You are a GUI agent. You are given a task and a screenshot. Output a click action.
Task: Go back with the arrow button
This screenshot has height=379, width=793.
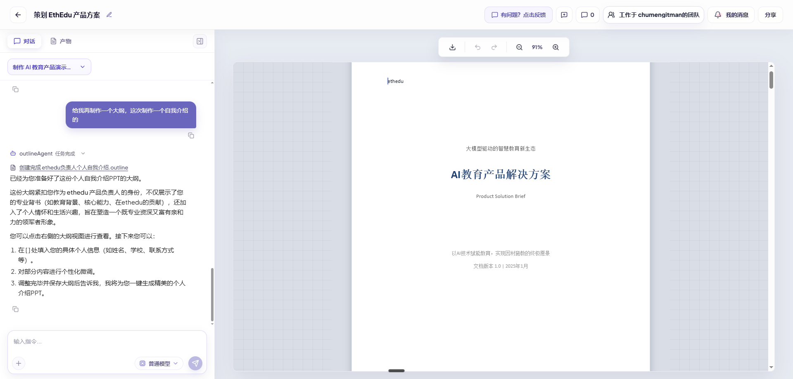(18, 15)
